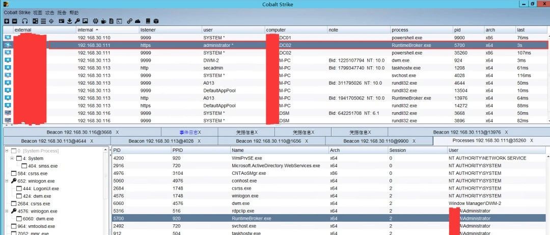Click the book help toolbar icon
The image size is (550, 235).
point(148,21)
